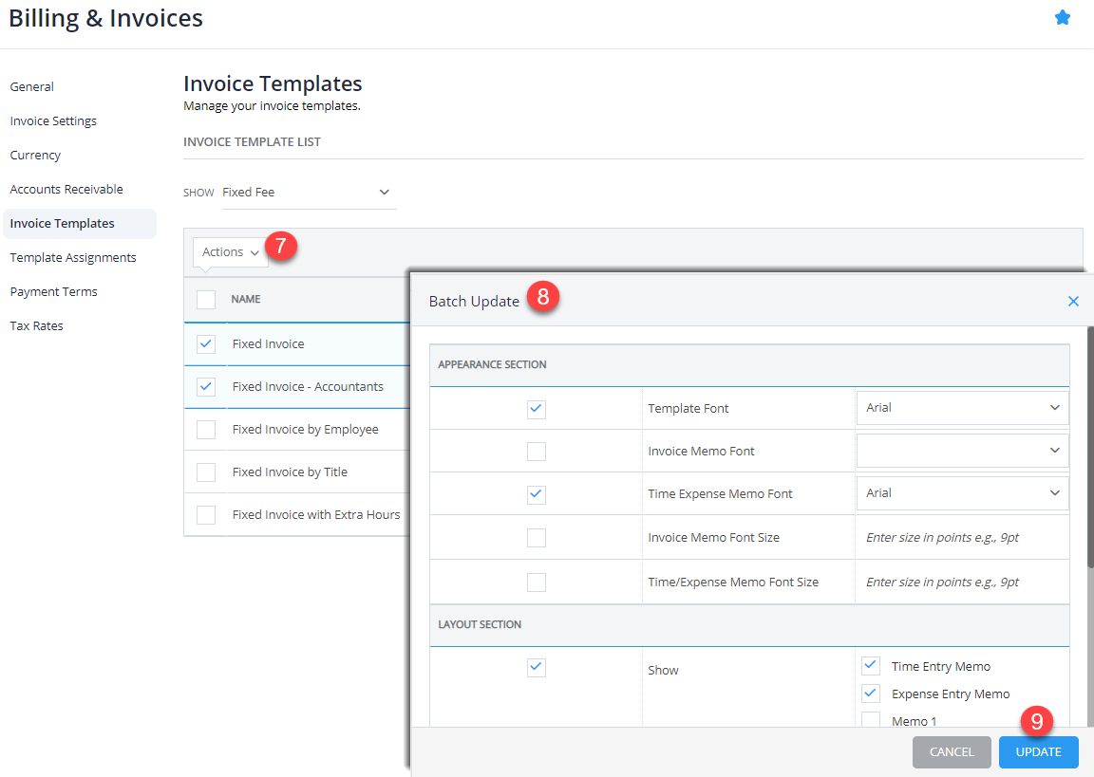Switch to Payment Terms settings

53,291
